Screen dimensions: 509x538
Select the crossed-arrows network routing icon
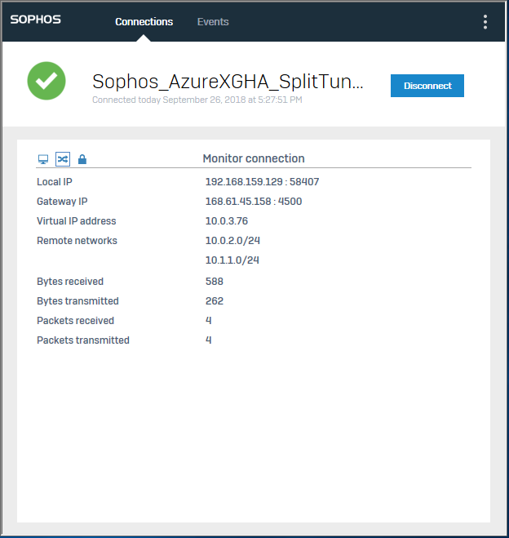tap(63, 159)
